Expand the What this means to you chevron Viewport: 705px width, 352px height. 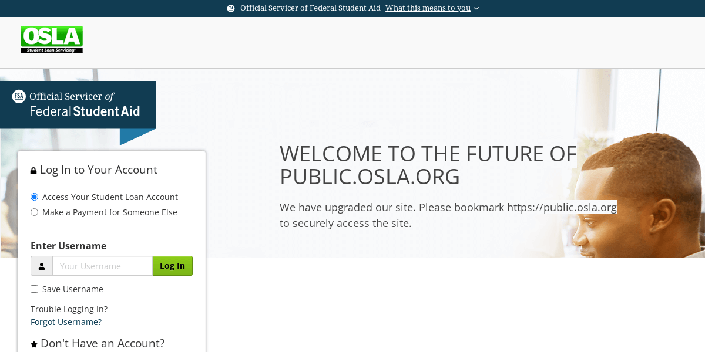tap(476, 8)
